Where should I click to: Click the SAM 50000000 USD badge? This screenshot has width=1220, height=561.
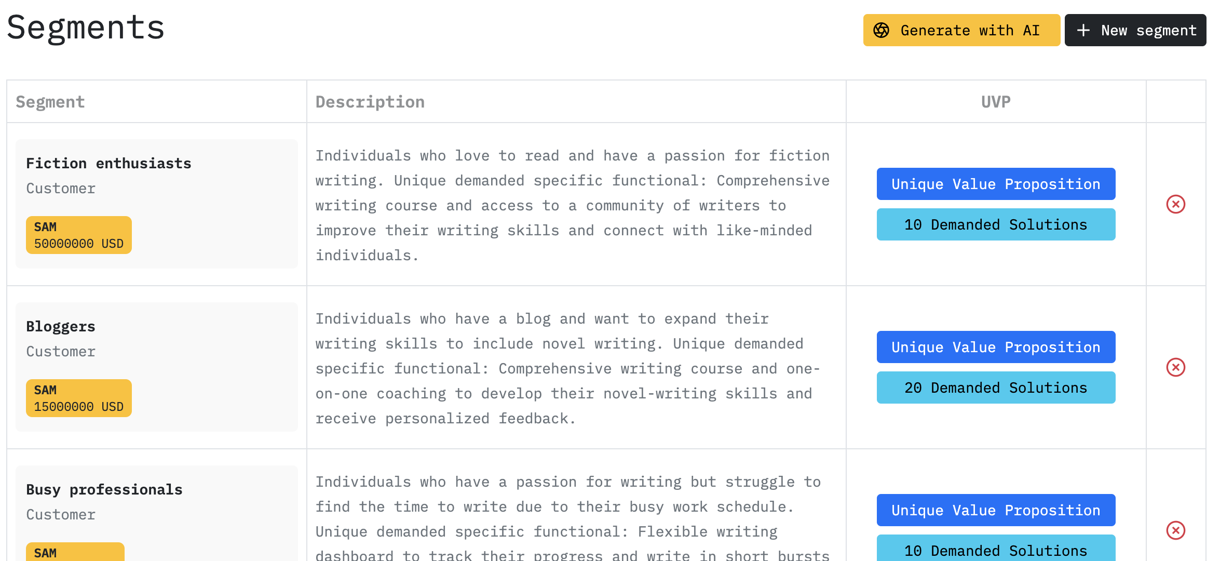[x=78, y=235]
